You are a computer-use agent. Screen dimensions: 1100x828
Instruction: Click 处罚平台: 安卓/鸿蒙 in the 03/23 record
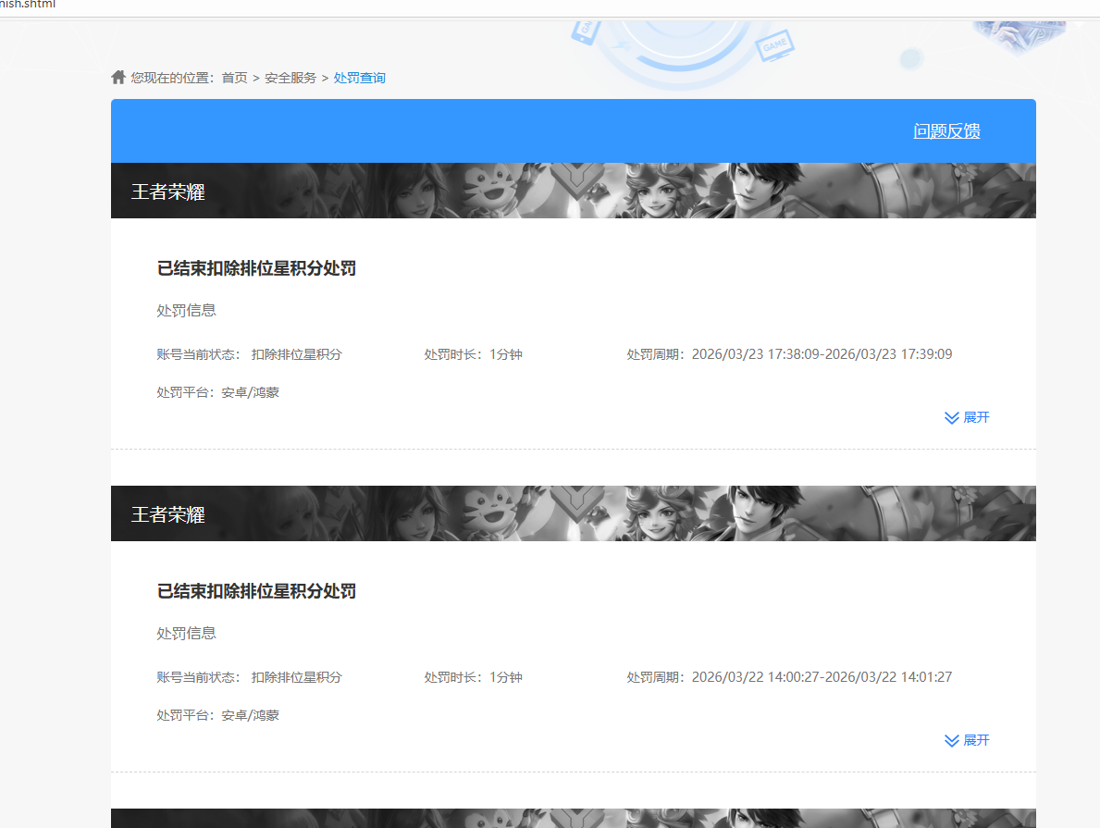click(217, 392)
